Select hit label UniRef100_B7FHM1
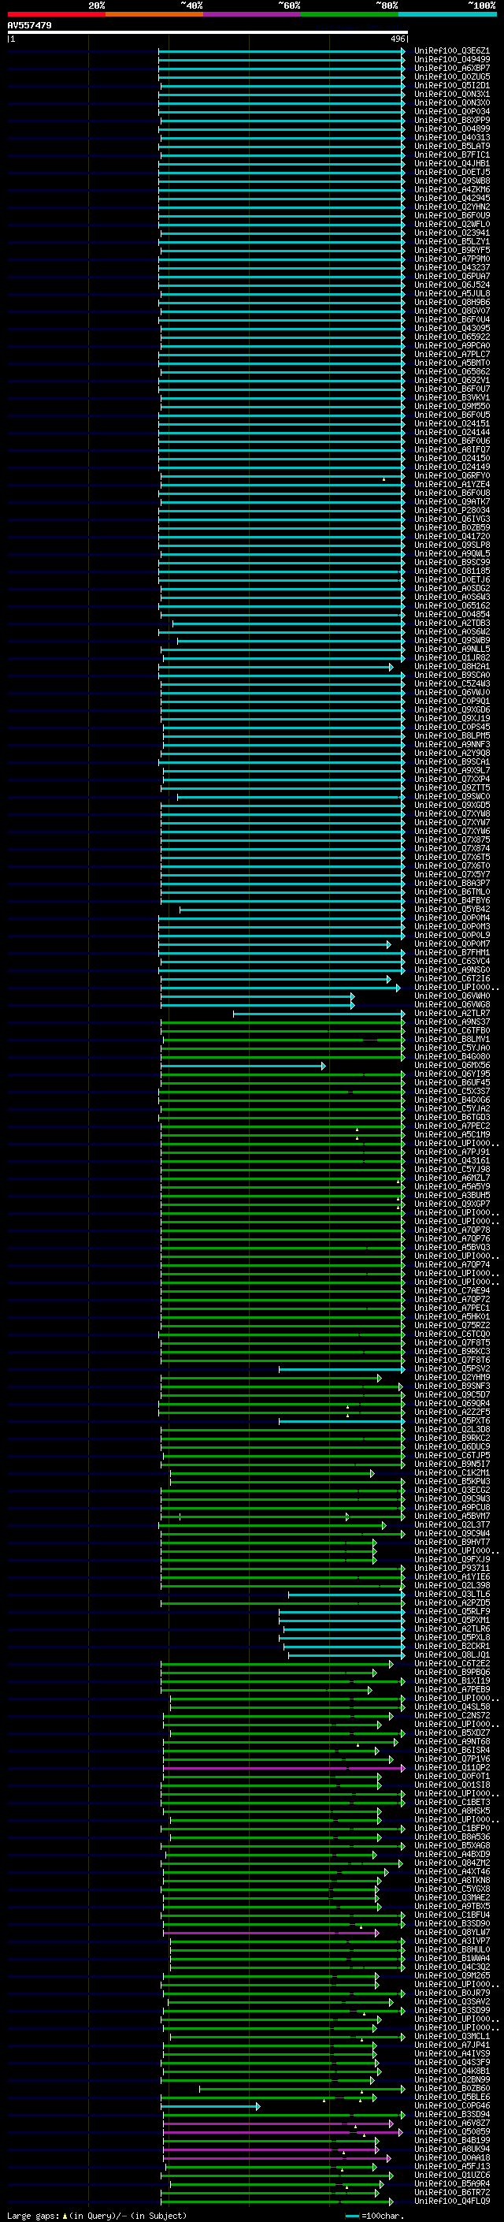The image size is (504, 2222). click(452, 952)
